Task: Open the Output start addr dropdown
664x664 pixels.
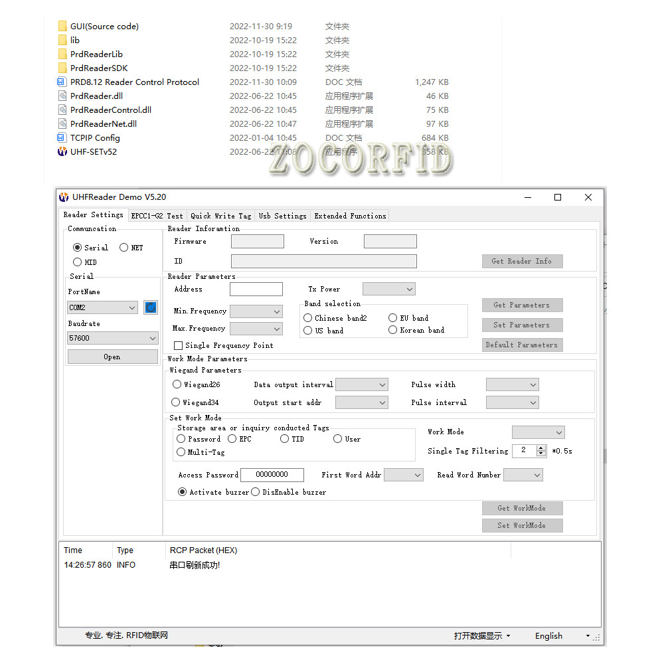Action: point(362,402)
